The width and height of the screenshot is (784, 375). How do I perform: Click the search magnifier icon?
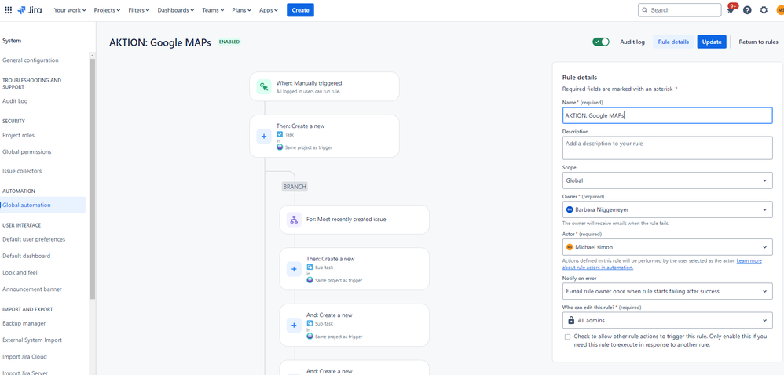pos(644,10)
